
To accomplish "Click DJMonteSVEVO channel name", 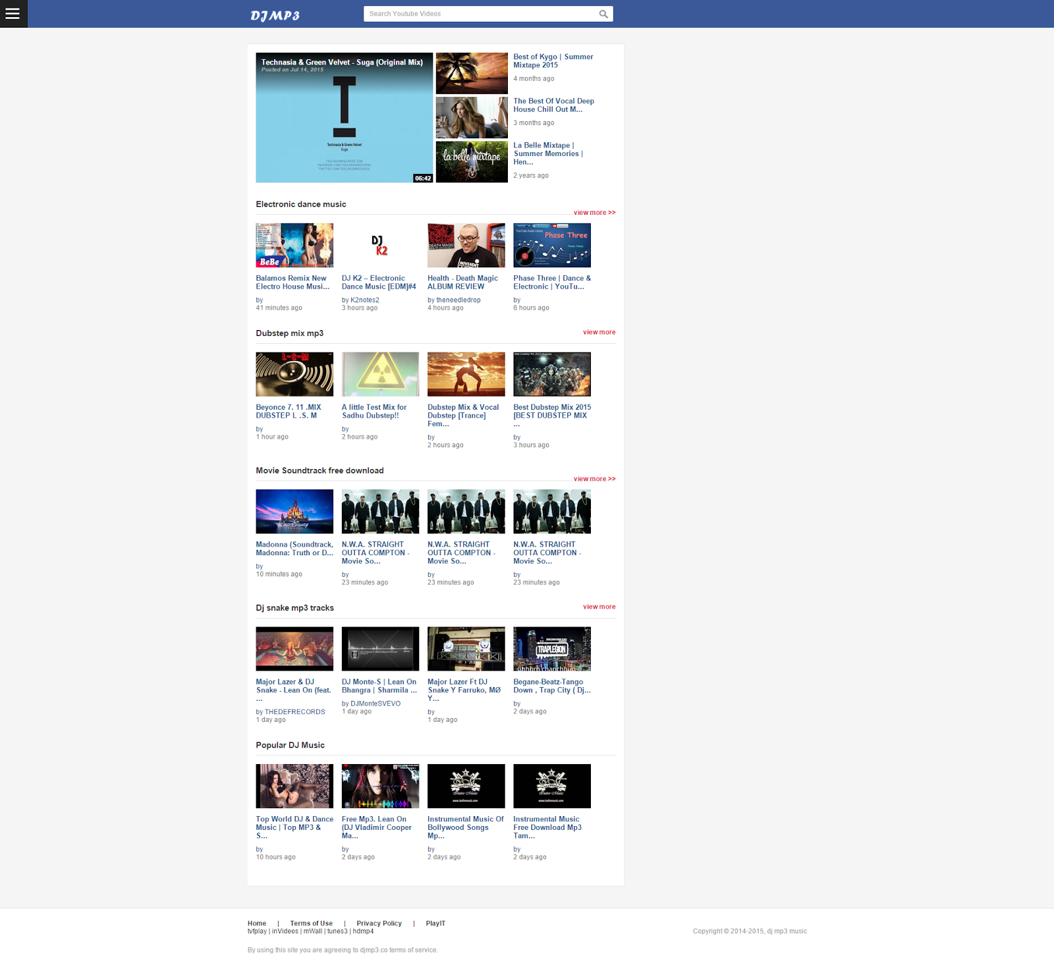I will [x=375, y=703].
